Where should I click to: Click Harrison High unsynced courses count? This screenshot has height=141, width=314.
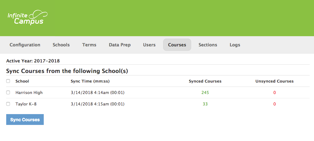point(274,92)
